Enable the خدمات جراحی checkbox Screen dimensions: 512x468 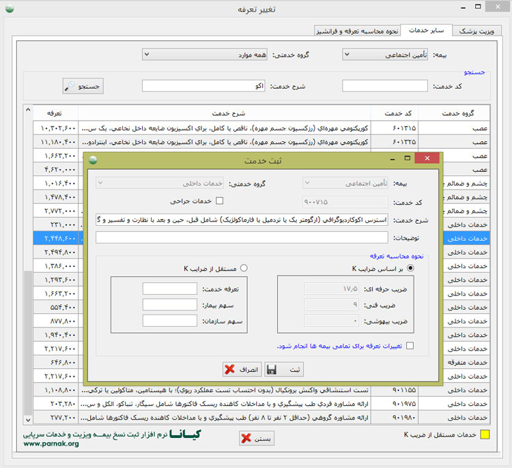click(220, 201)
